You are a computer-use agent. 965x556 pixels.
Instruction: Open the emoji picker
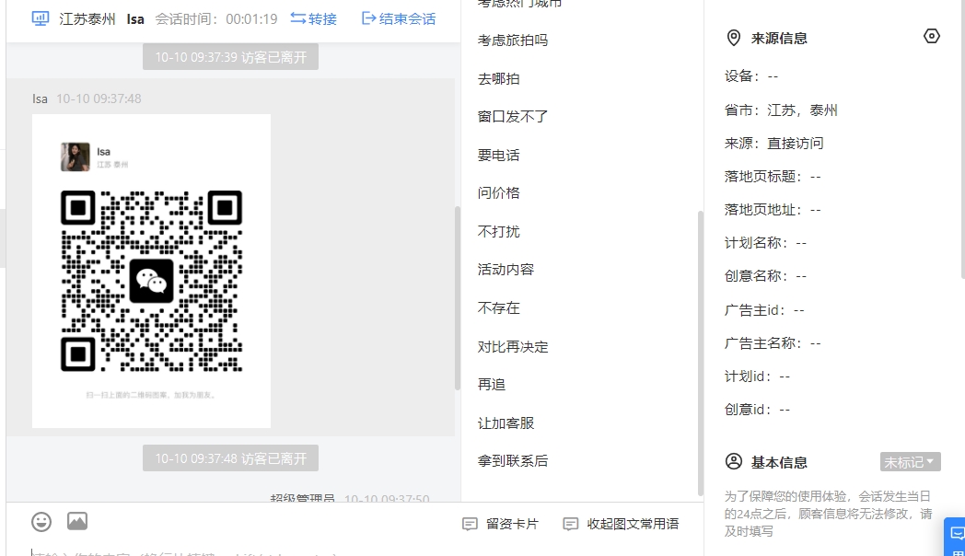(x=41, y=522)
